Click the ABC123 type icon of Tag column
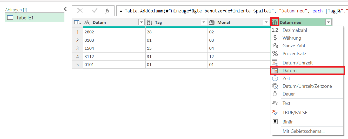348x139 pixels. 150,23
